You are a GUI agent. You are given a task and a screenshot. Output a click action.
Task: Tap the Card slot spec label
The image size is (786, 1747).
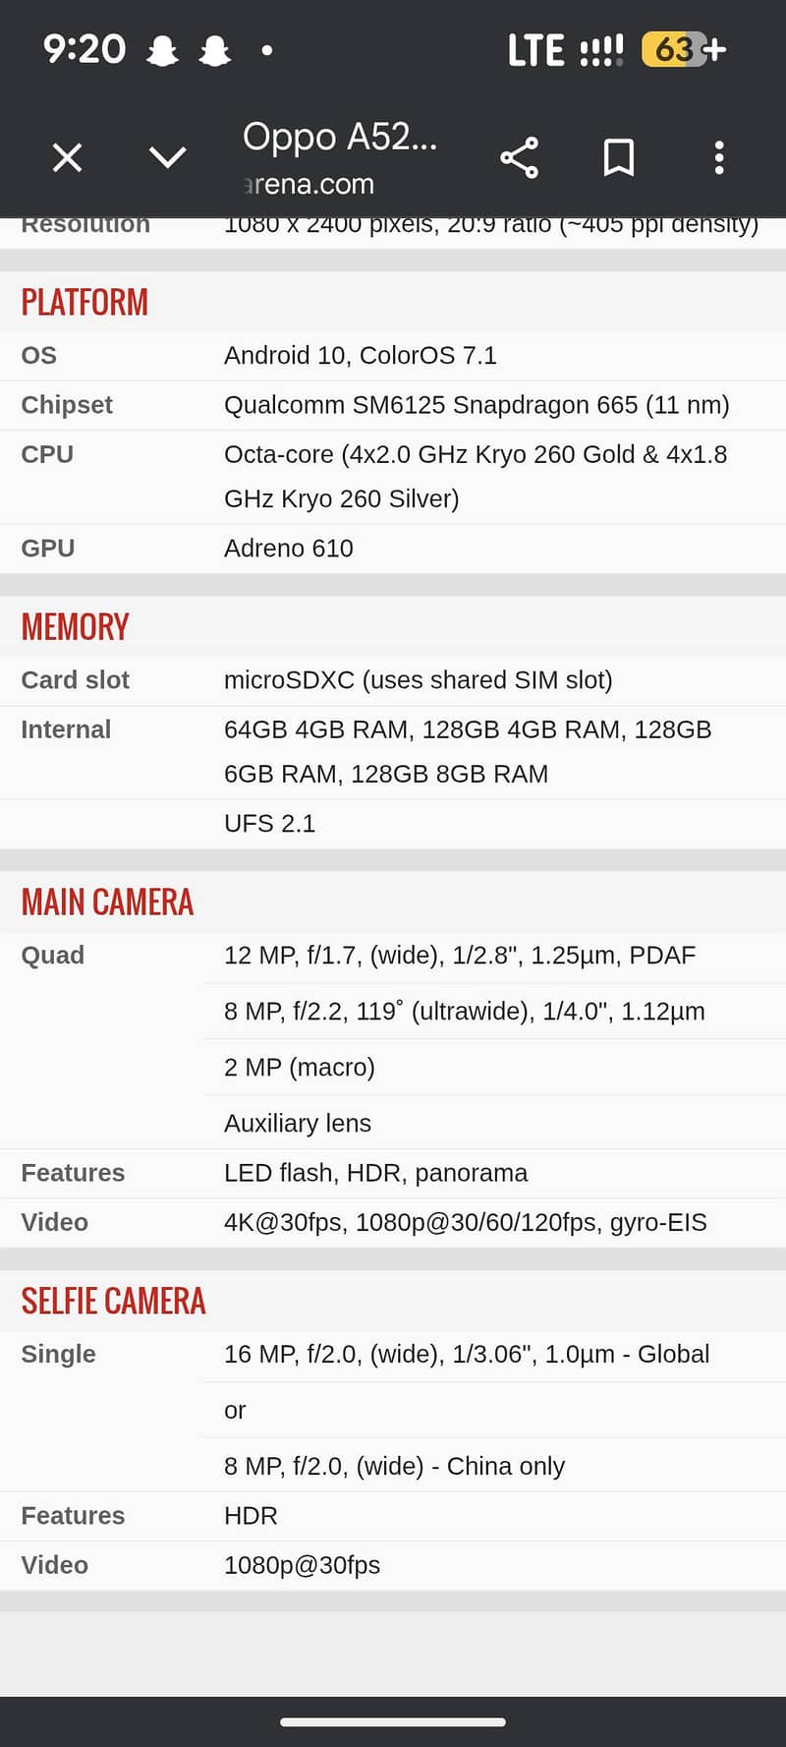75,680
